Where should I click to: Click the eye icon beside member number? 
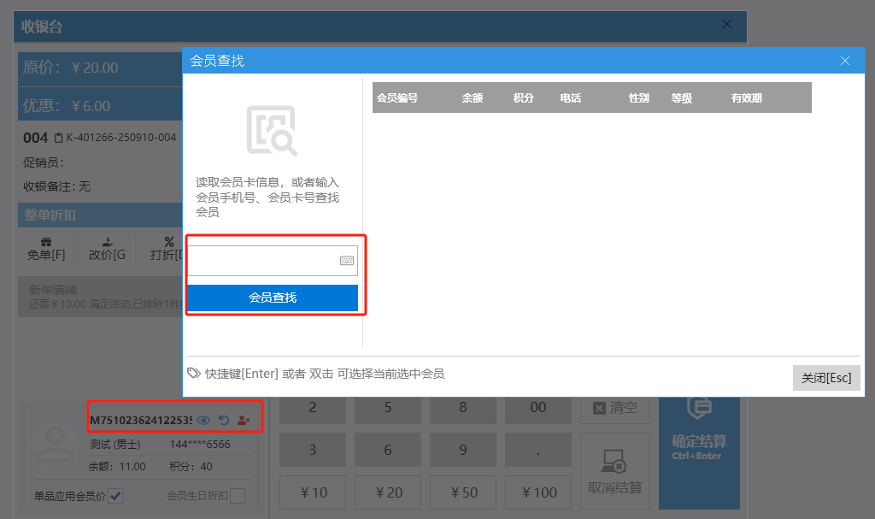(x=203, y=420)
